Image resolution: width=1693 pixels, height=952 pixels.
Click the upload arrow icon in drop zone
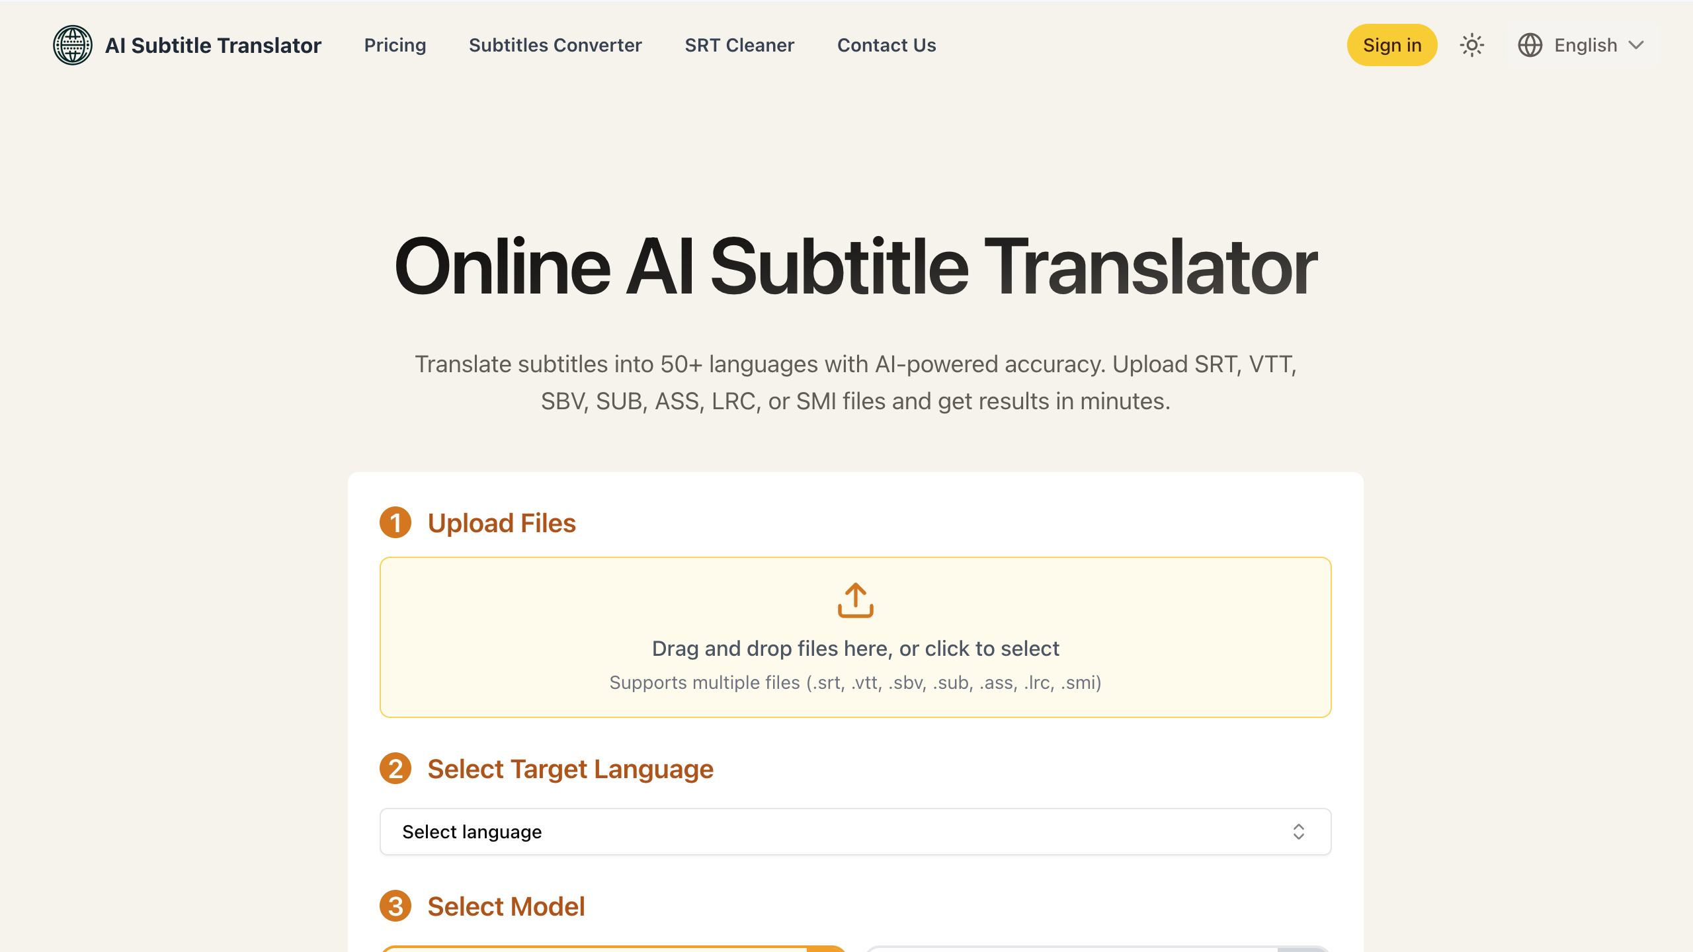[856, 600]
